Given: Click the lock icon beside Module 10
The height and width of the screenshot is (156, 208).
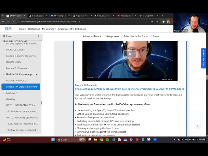Looking at the screenshot, I should click(37, 74).
